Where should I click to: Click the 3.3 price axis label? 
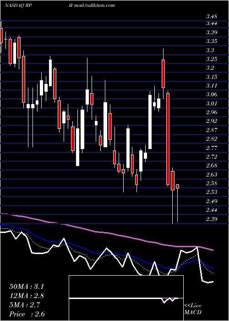[210, 50]
